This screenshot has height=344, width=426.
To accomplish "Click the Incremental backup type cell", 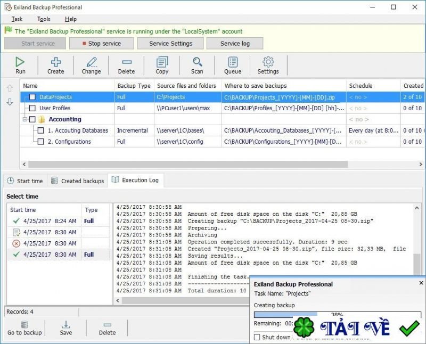I will [134, 130].
